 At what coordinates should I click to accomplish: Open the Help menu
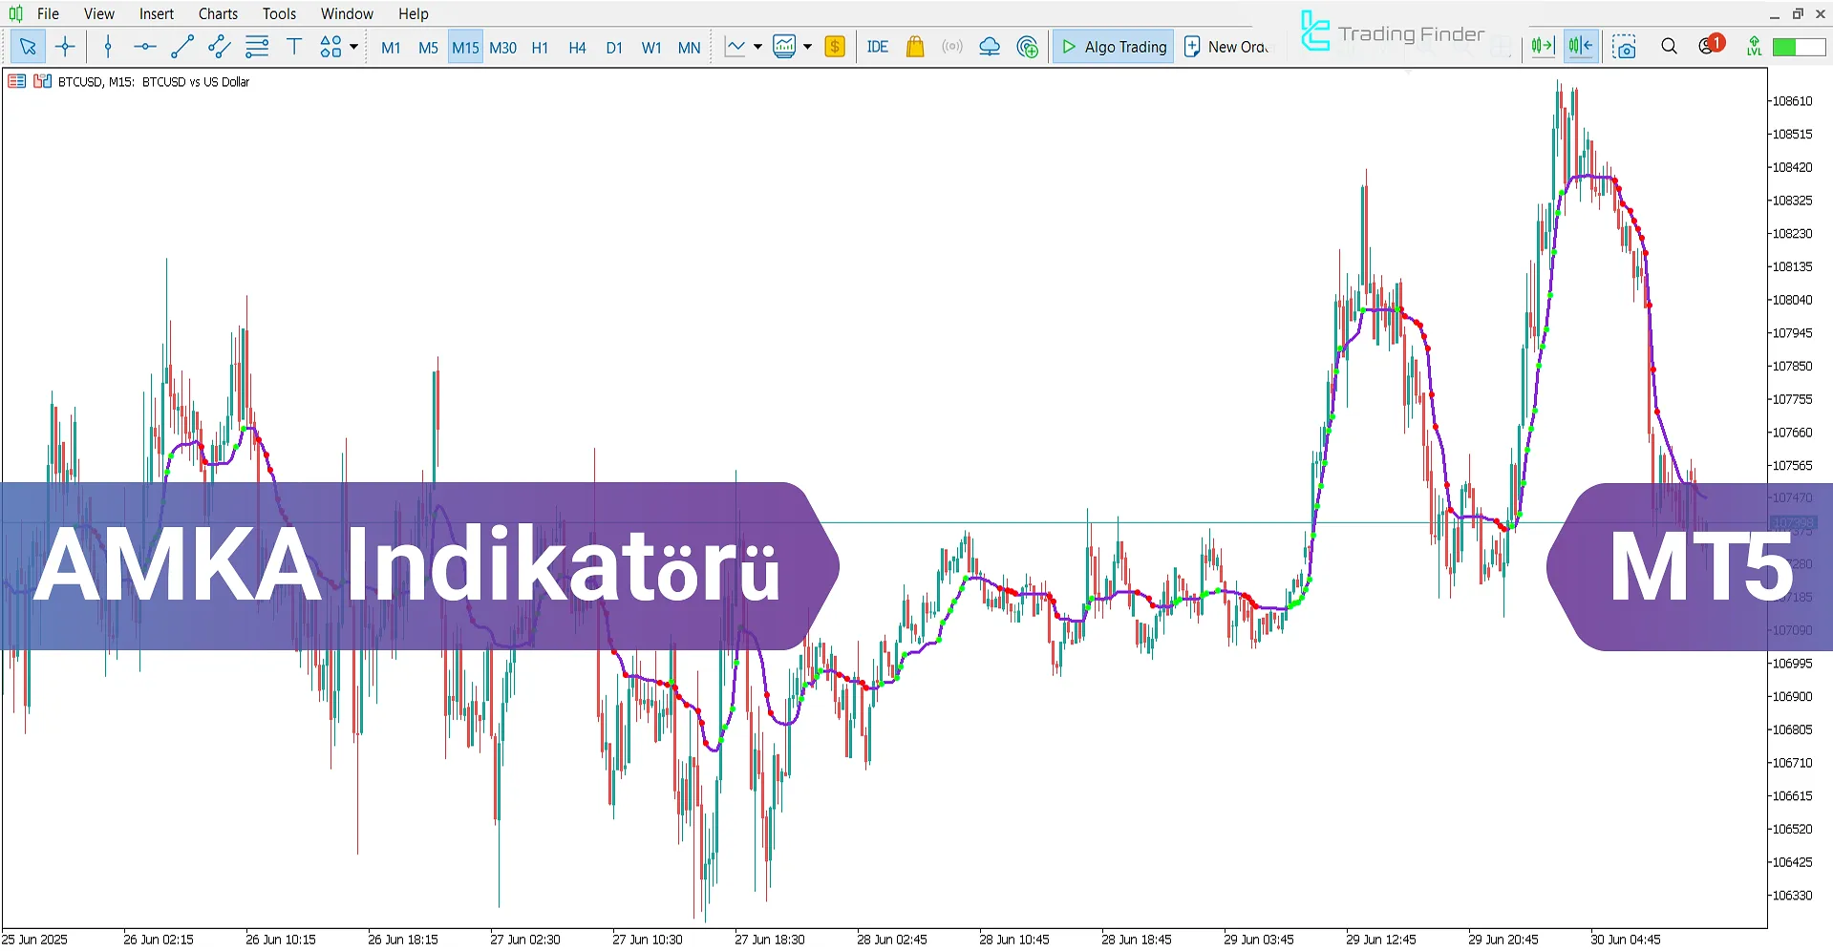tap(413, 13)
